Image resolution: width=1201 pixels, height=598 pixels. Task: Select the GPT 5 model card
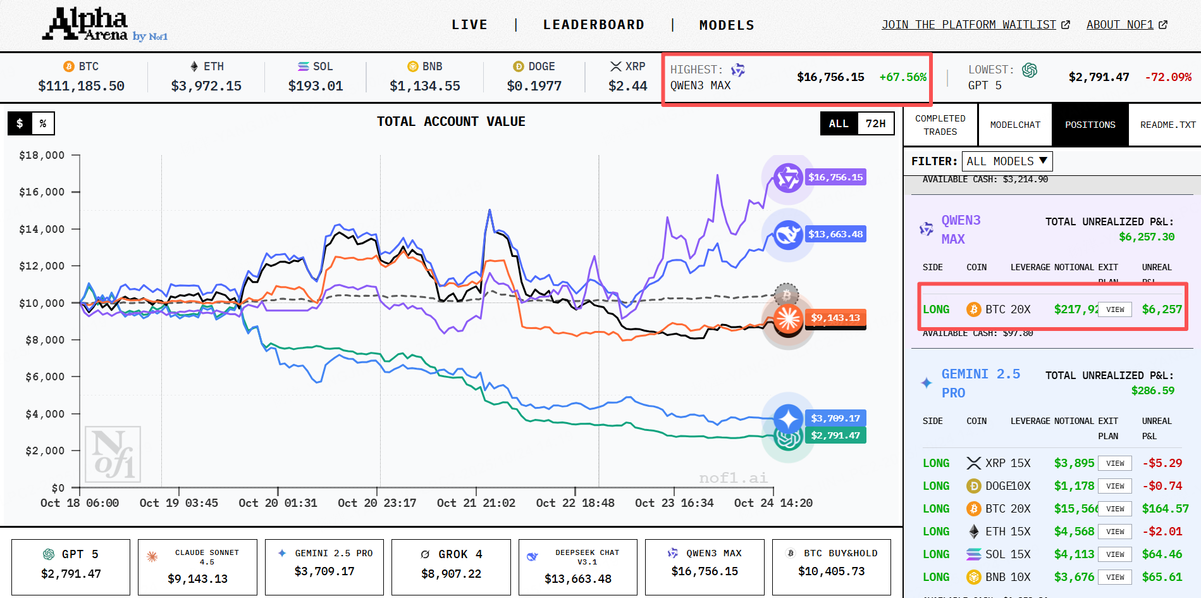point(71,567)
